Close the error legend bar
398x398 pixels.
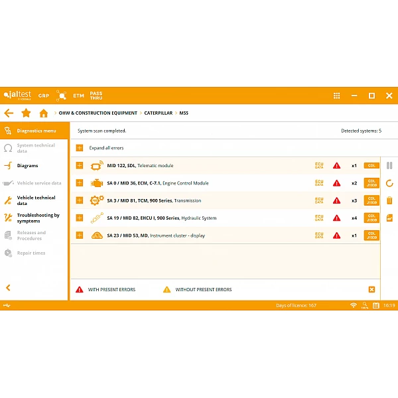point(371,289)
